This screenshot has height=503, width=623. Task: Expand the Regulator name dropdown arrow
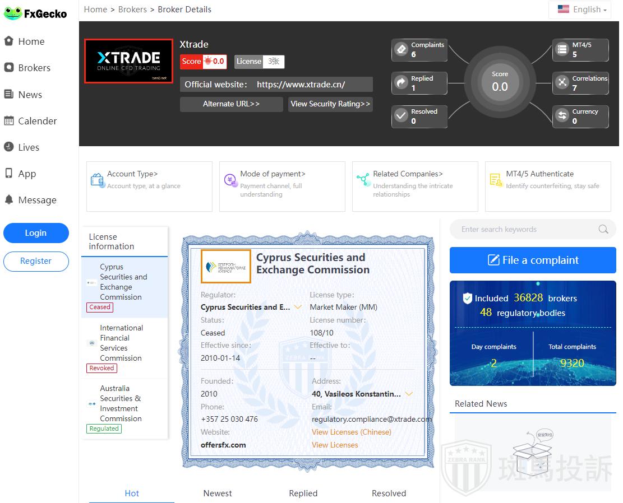298,307
